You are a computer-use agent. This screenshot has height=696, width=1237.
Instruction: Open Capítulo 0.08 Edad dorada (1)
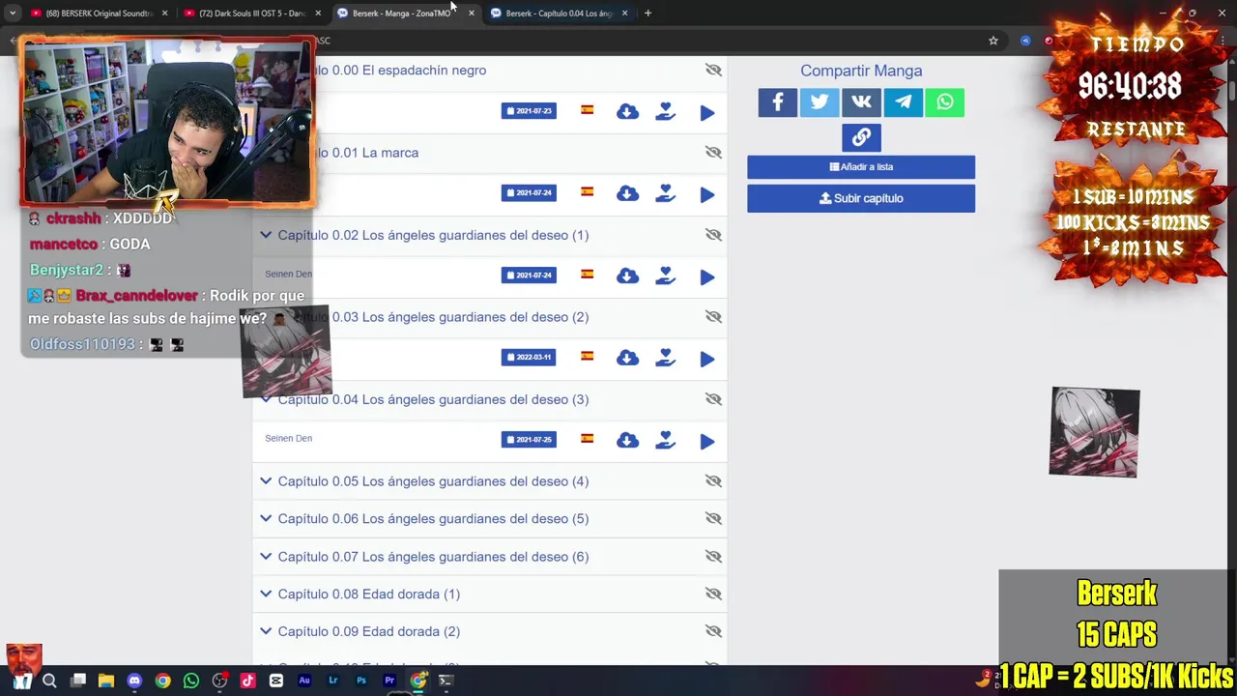(x=369, y=594)
